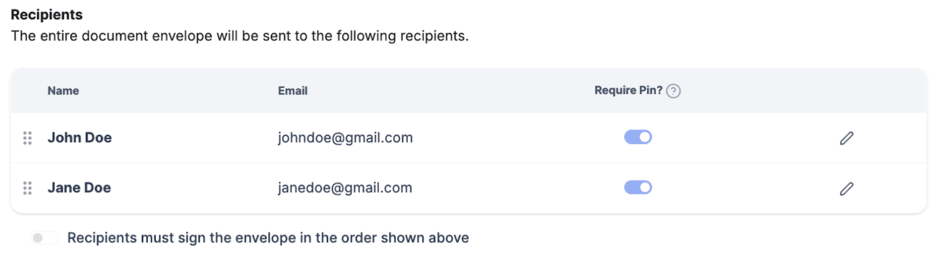Click the reorder handle next to Jane Doe
This screenshot has width=936, height=258.
click(x=28, y=188)
